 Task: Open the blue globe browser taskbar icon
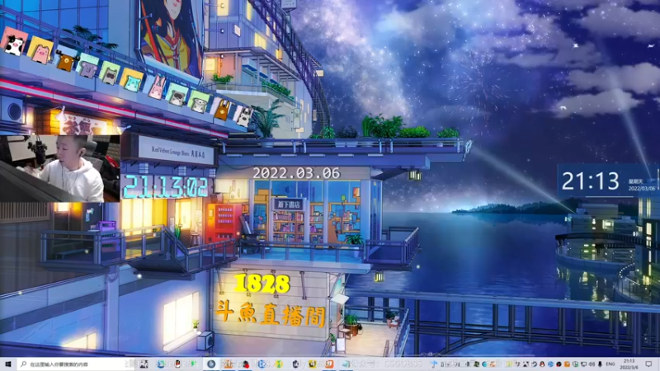click(x=161, y=364)
